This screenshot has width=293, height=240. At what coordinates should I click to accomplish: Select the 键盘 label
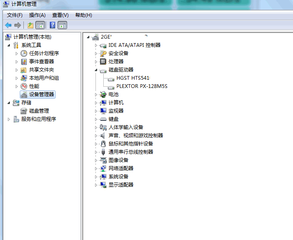[114, 119]
